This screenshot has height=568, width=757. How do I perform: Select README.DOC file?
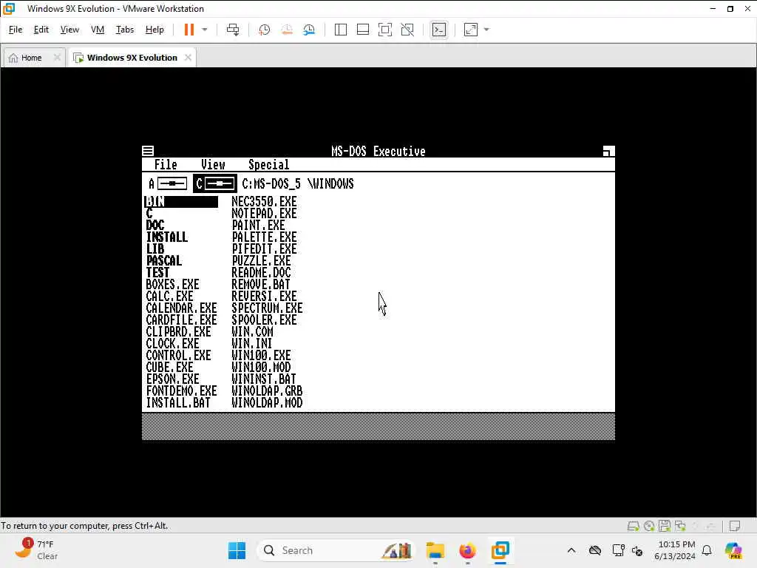(x=261, y=272)
